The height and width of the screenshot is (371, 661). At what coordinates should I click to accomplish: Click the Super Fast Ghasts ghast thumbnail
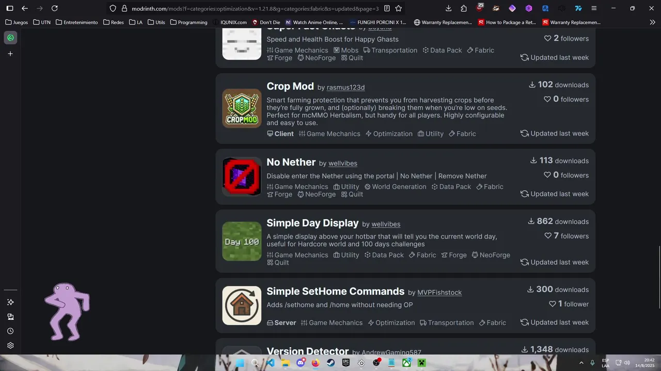click(242, 44)
